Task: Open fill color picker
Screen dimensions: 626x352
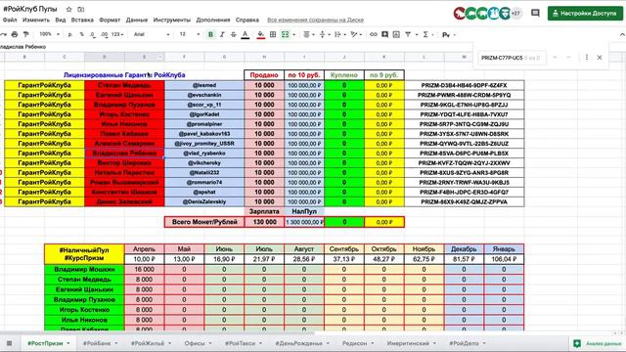Action: tap(260, 35)
